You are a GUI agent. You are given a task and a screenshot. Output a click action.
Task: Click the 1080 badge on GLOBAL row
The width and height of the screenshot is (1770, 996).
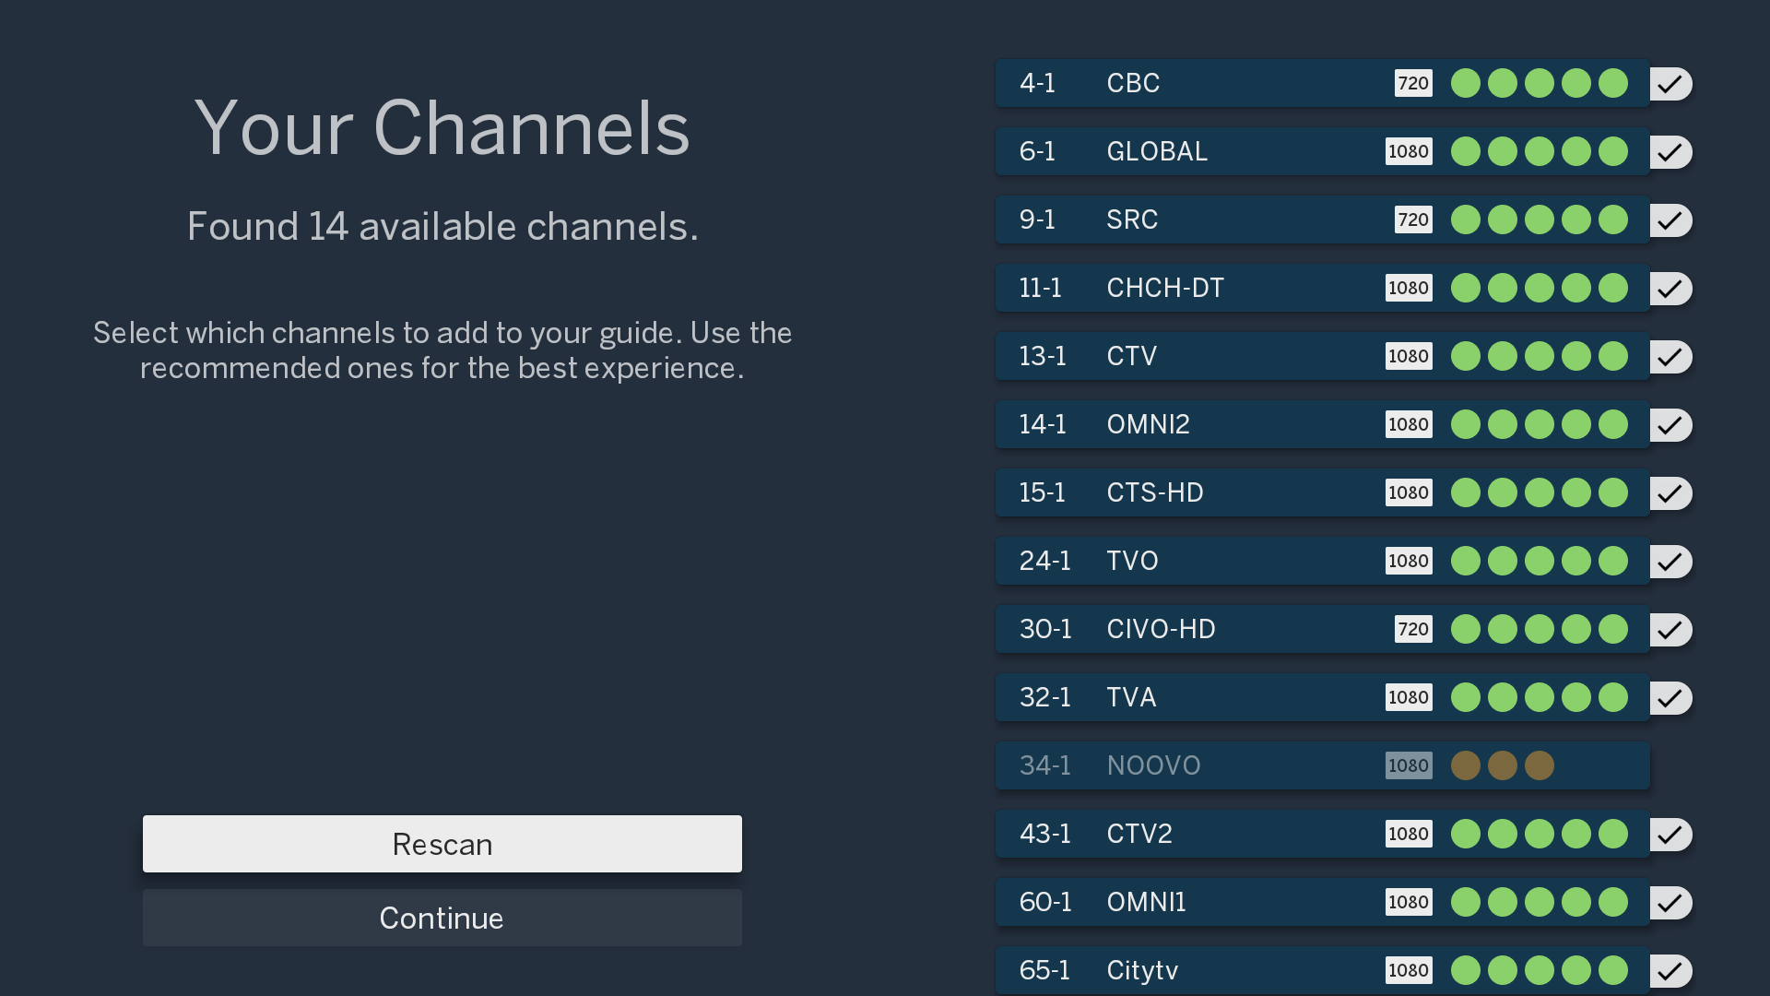pos(1409,151)
